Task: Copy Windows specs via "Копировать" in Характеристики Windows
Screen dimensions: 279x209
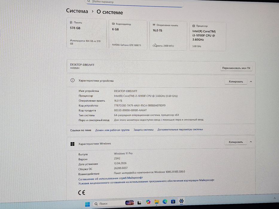Action: [236, 142]
